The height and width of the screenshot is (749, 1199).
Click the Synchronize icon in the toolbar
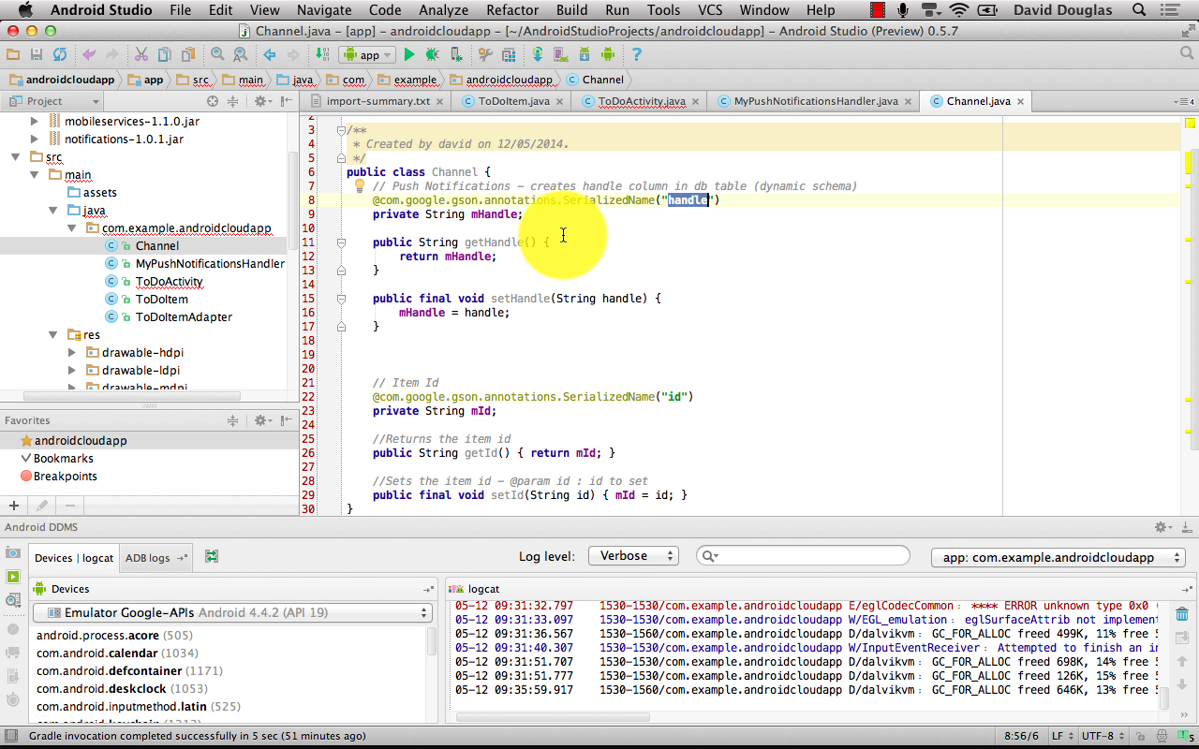pyautogui.click(x=60, y=55)
